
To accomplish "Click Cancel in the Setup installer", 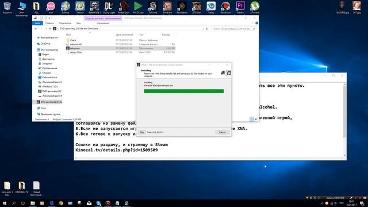I will 222,132.
